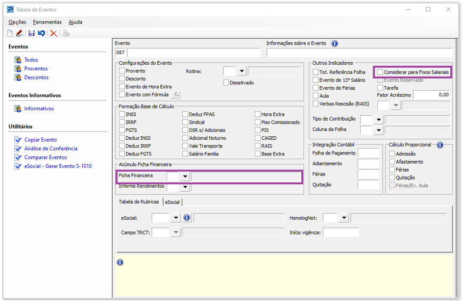Open the Rotina dropdown
Viewport: 462px width, 303px height.
pyautogui.click(x=242, y=72)
